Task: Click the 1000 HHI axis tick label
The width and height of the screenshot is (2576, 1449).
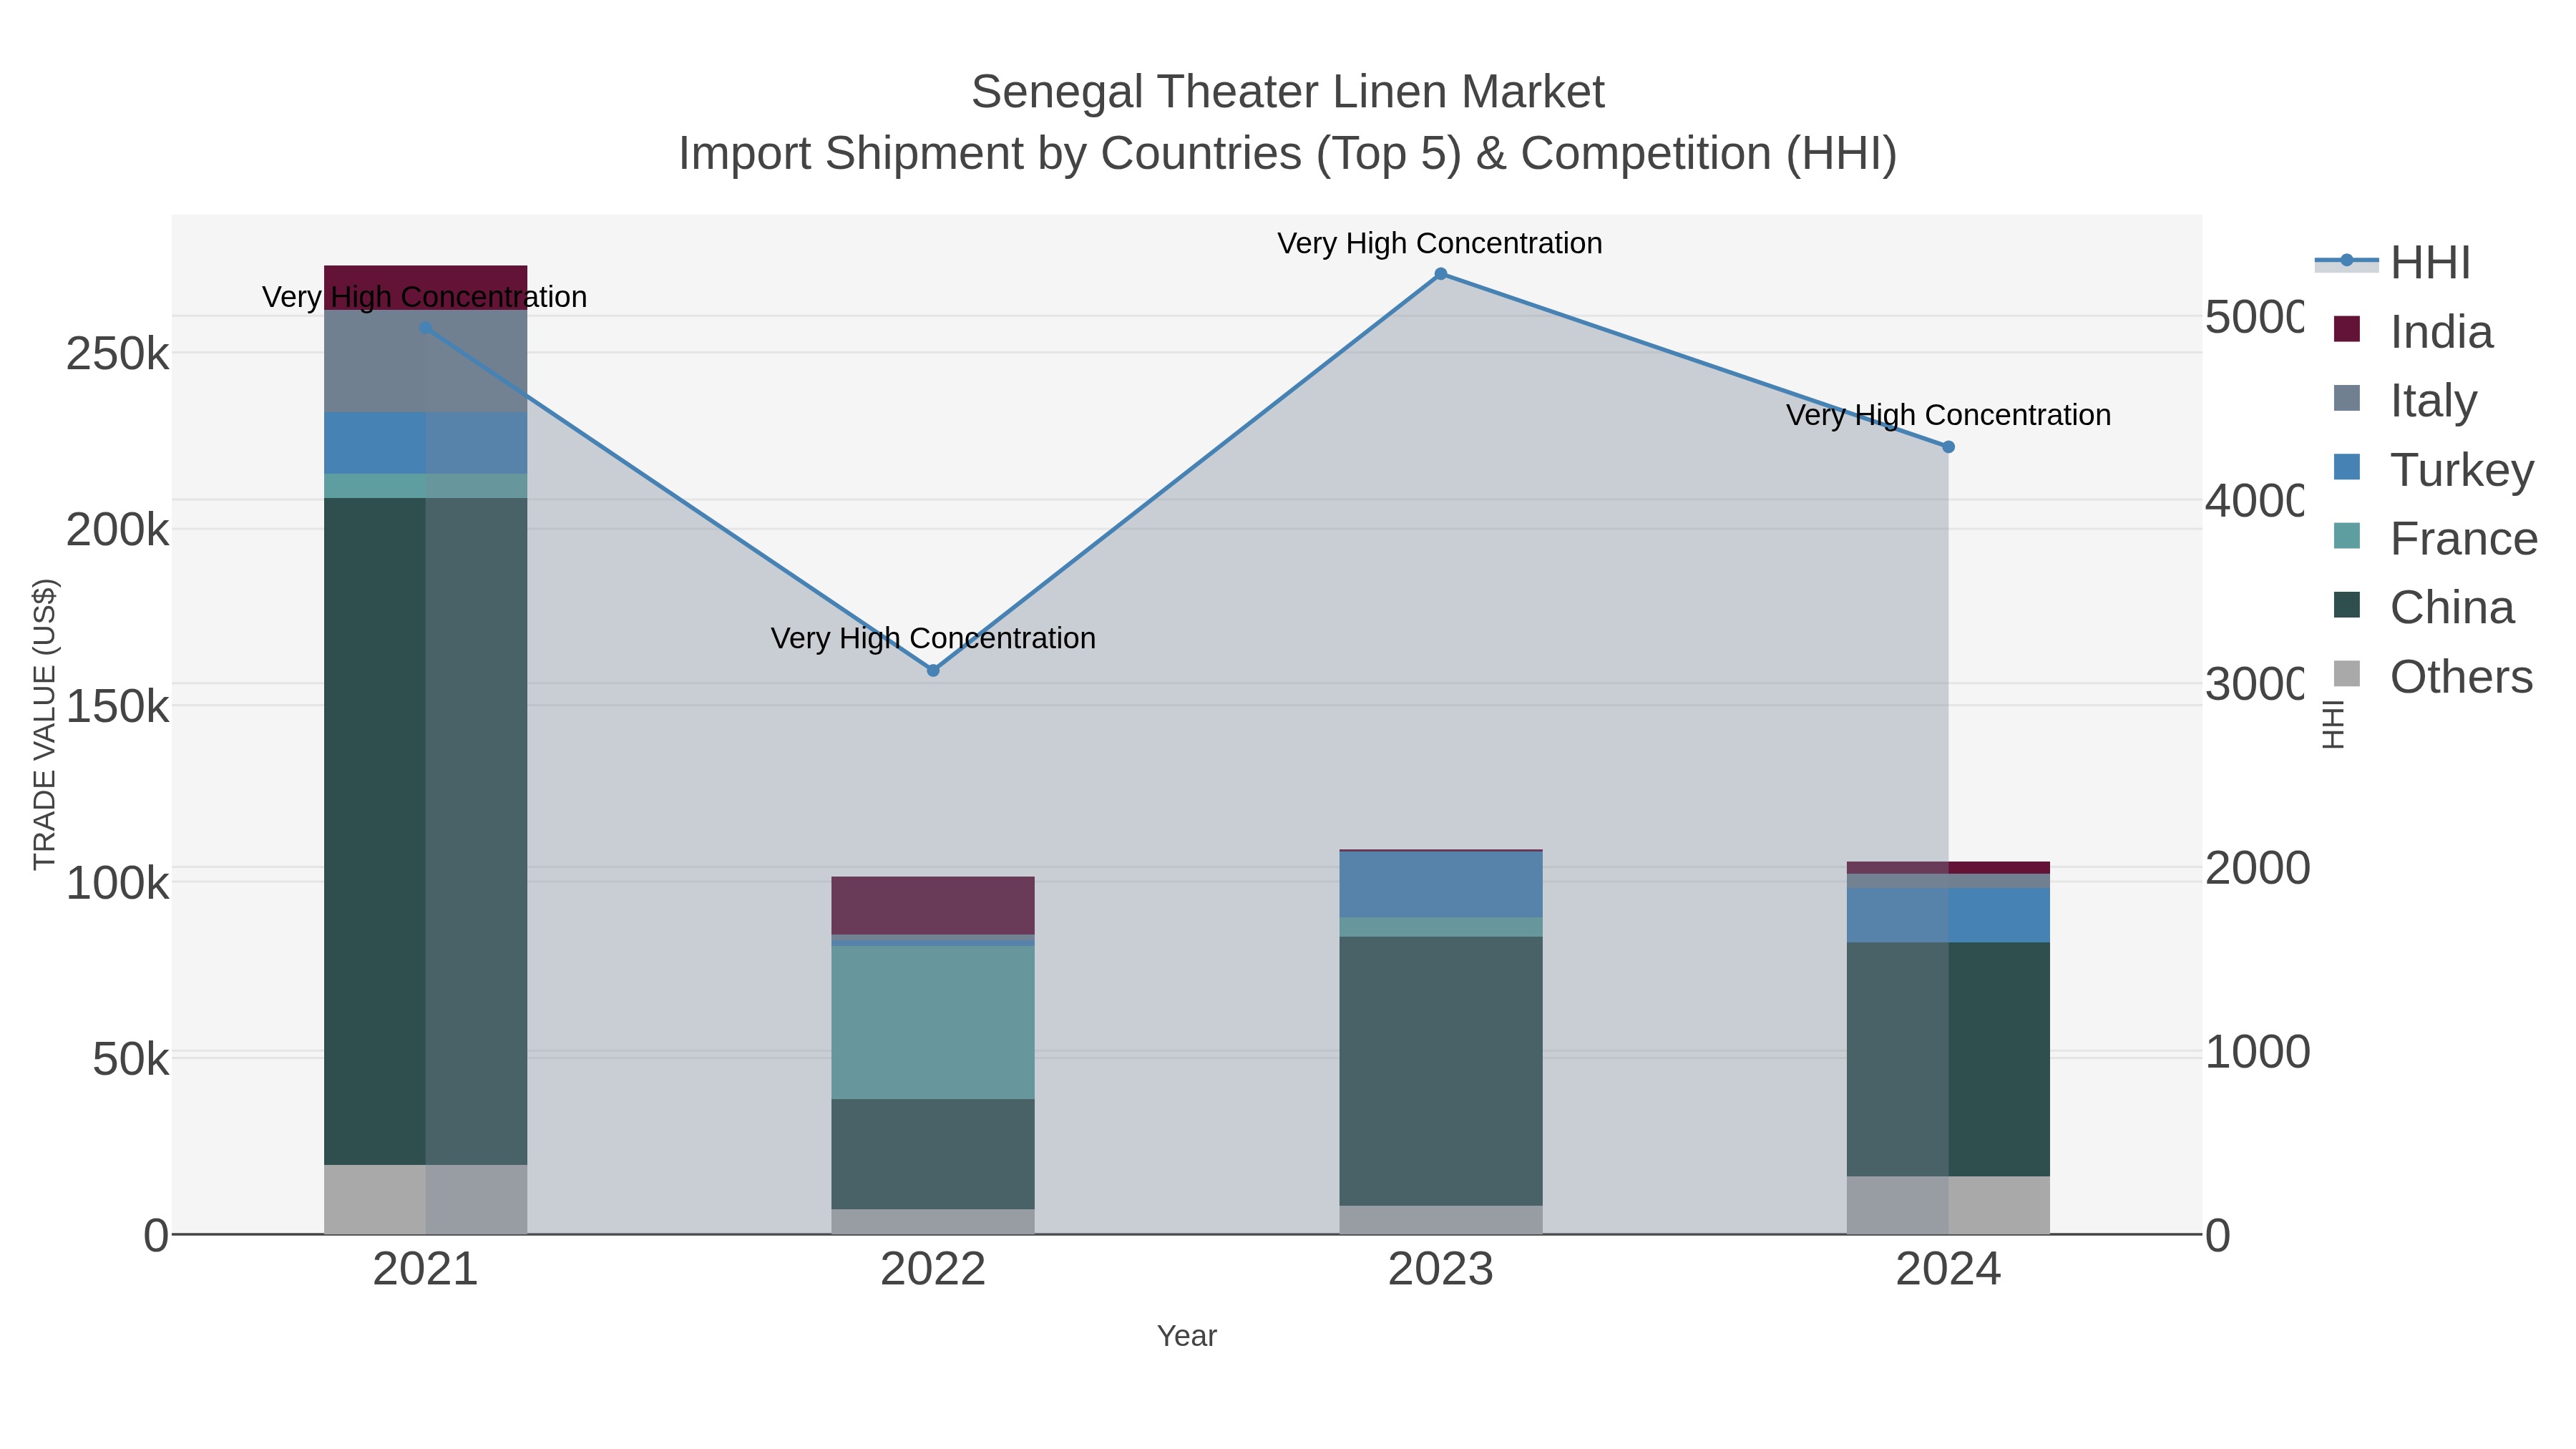Action: click(2258, 1052)
